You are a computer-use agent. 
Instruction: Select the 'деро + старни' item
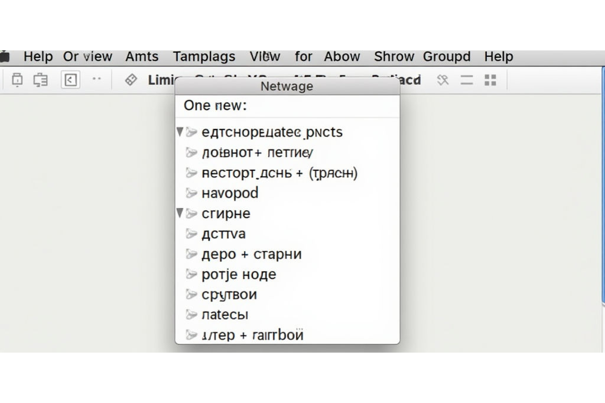251,254
